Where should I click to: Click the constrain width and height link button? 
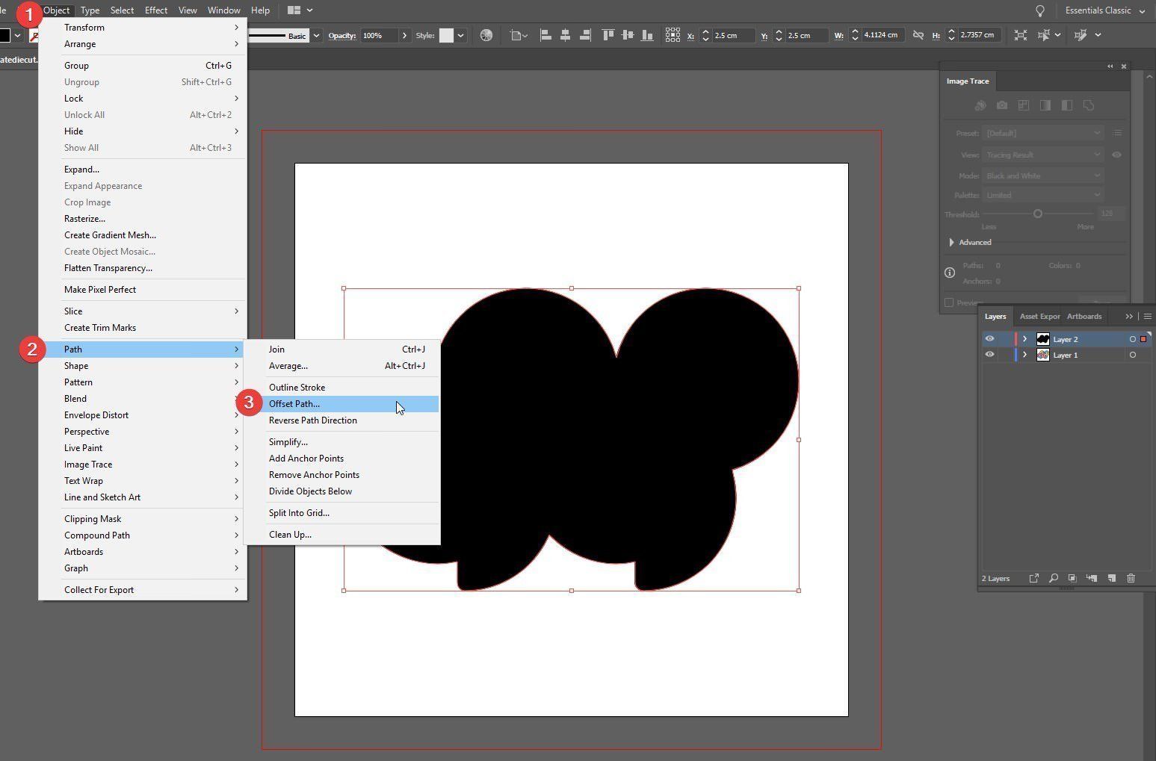click(x=918, y=34)
